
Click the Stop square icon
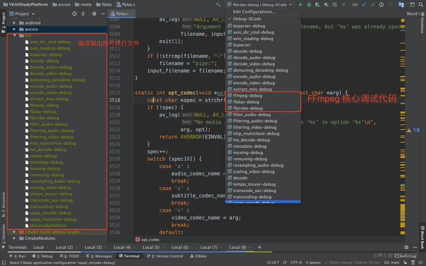(343, 5)
